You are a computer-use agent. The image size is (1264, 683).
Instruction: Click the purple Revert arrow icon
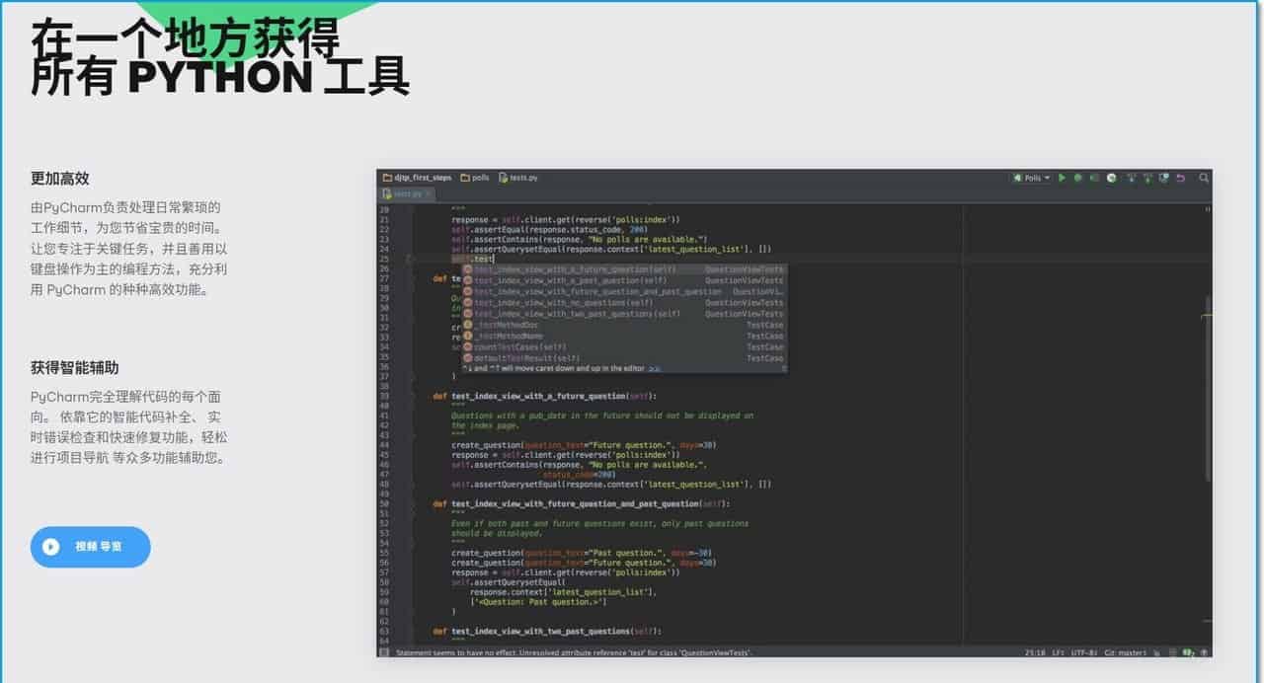click(x=1181, y=178)
